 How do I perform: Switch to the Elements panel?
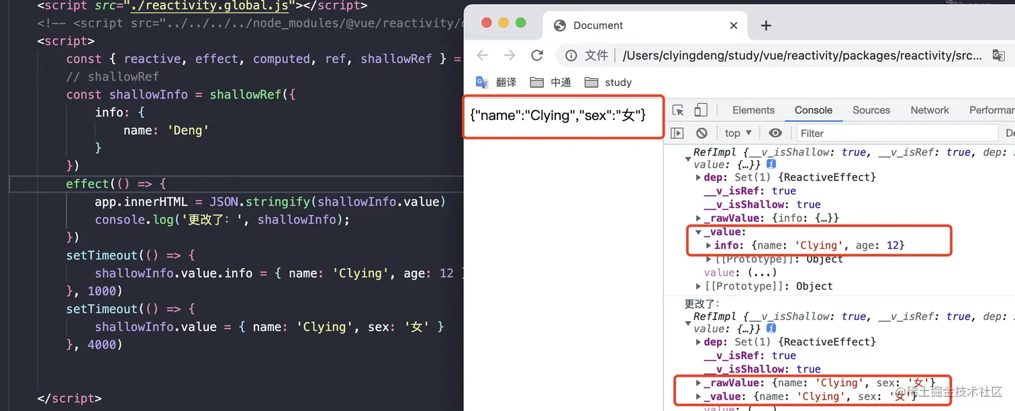753,111
